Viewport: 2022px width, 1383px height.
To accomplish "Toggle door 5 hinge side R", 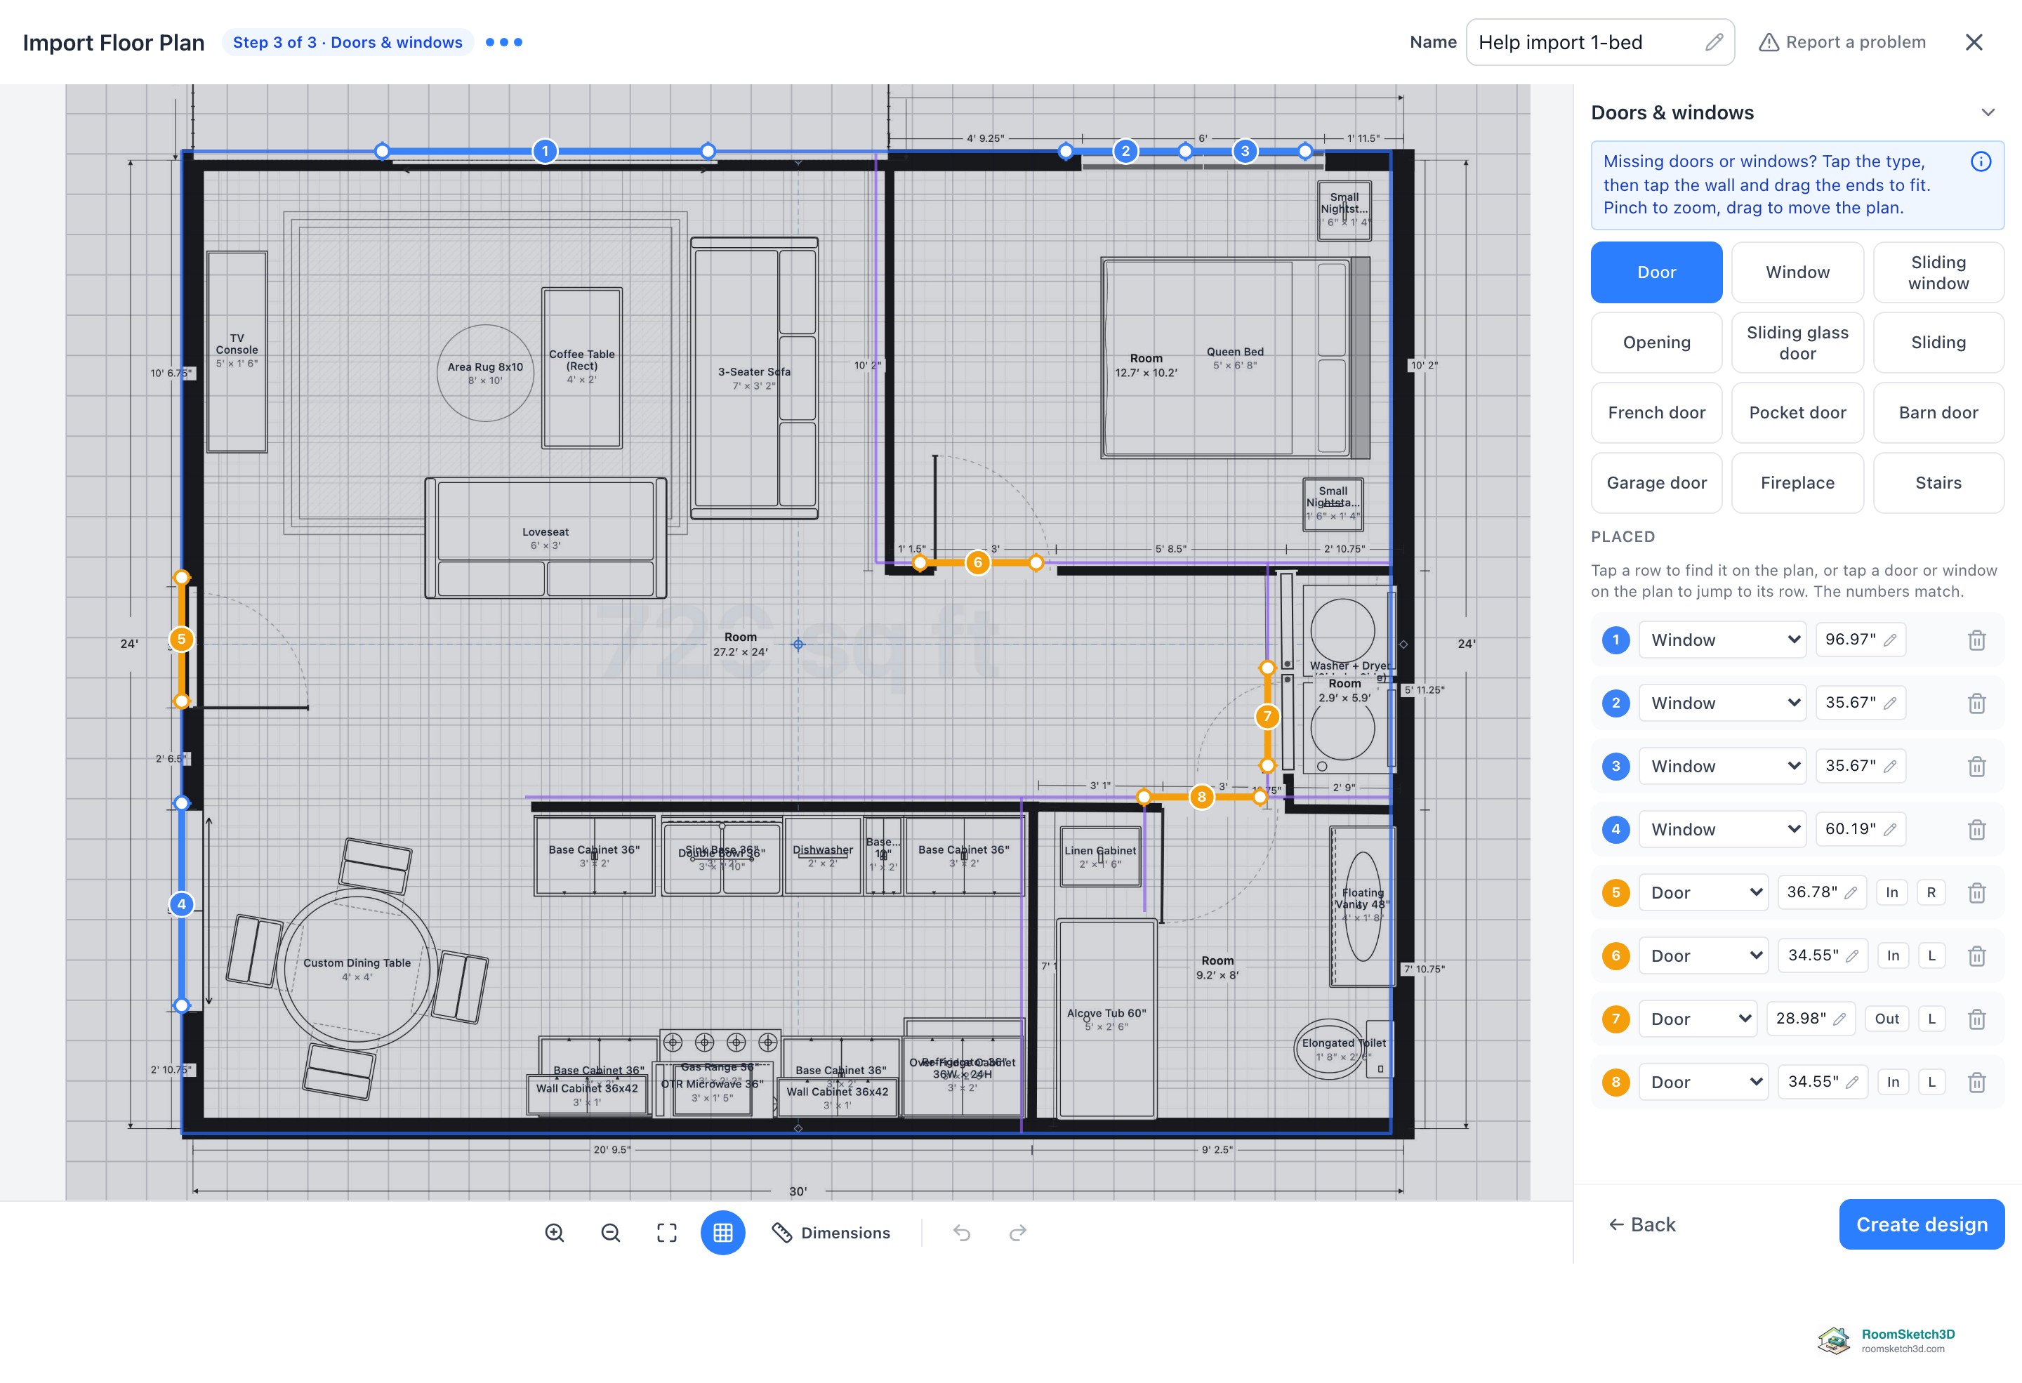I will click(x=1931, y=892).
